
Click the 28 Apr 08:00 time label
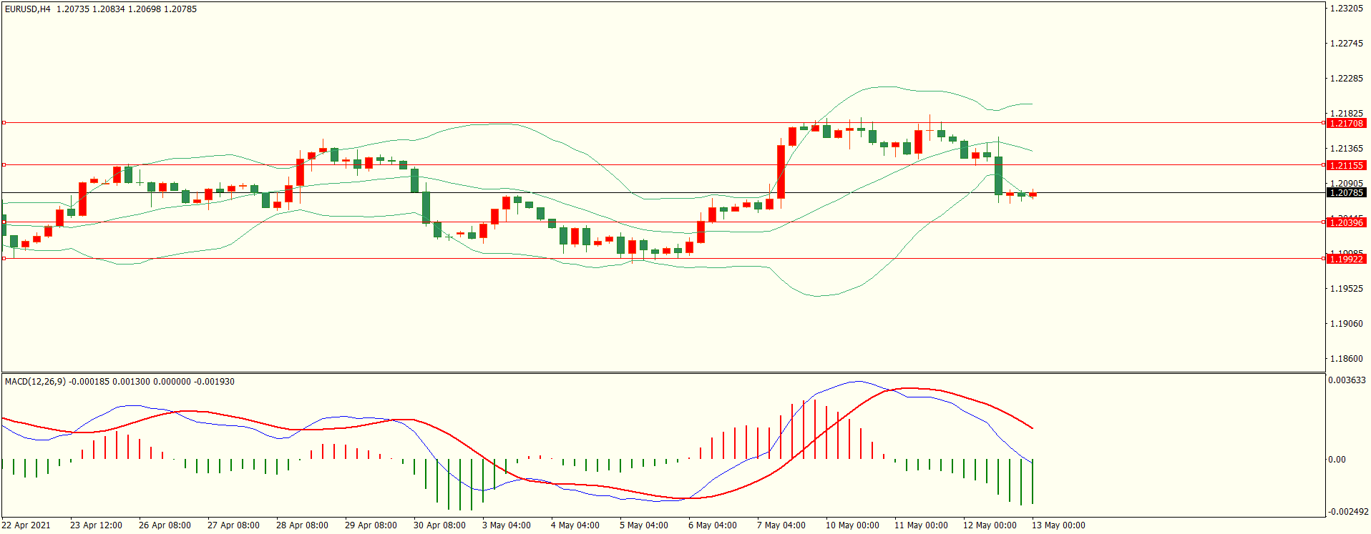tap(302, 525)
